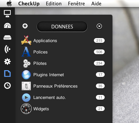This screenshot has height=123, width=139.
Task: Select the Pilotes row label
Action: point(40,64)
